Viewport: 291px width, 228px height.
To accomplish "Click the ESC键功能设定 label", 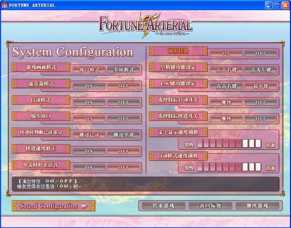I will click(x=178, y=83).
